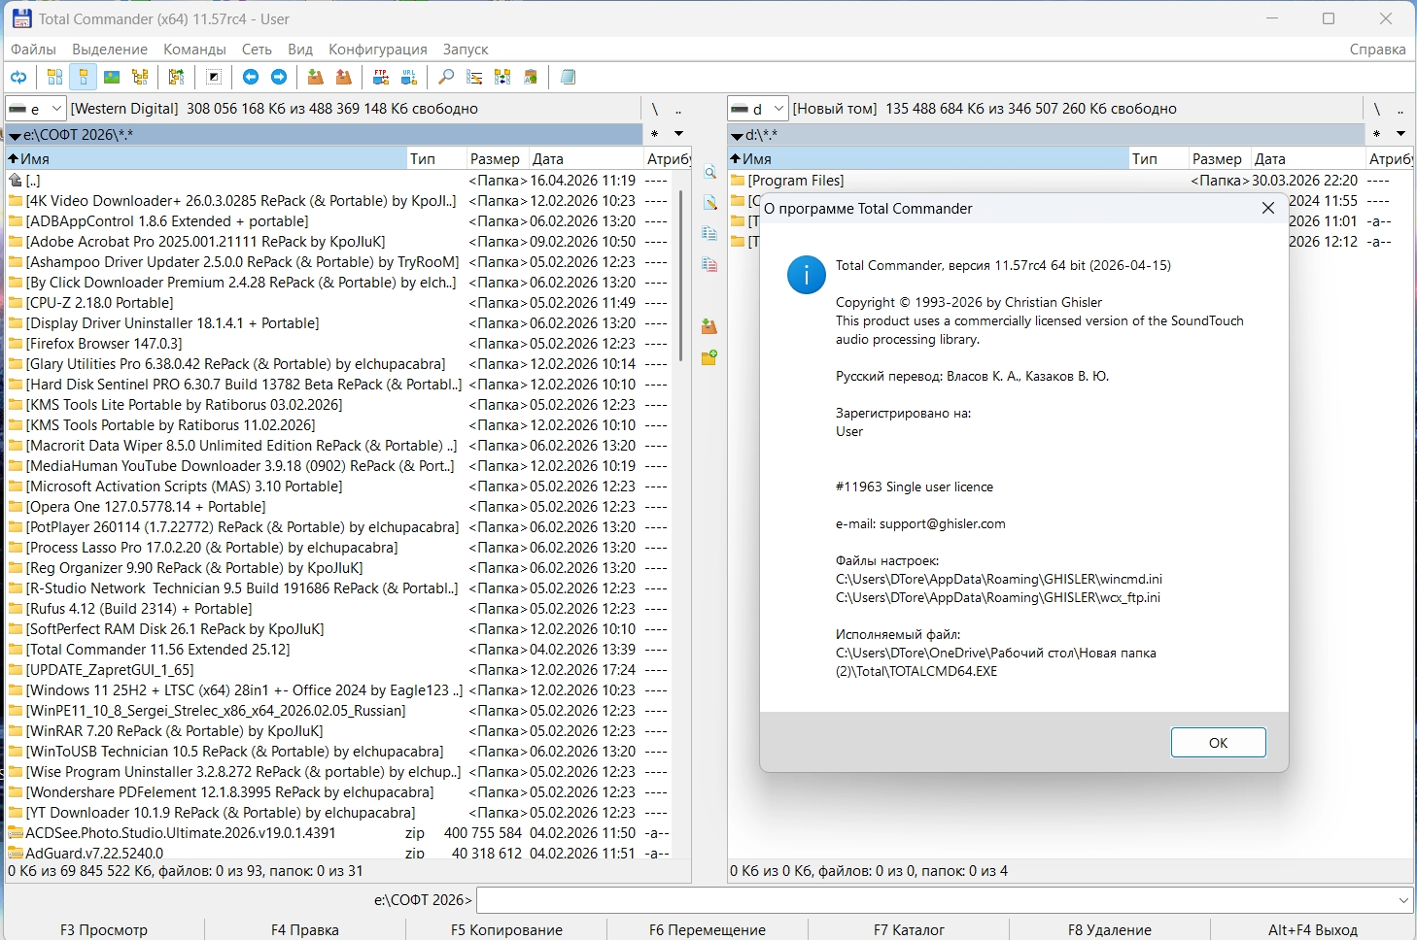The height and width of the screenshot is (940, 1417).
Task: Open the right panel drive 'd' dropdown
Action: 778,109
